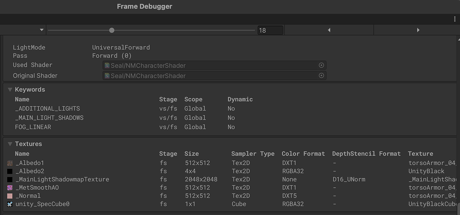Click the _MetSmoothAO texture preview icon
460x215 pixels.
10,188
